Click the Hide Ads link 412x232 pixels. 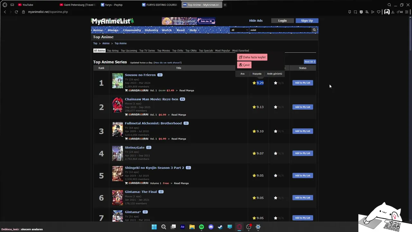click(256, 21)
